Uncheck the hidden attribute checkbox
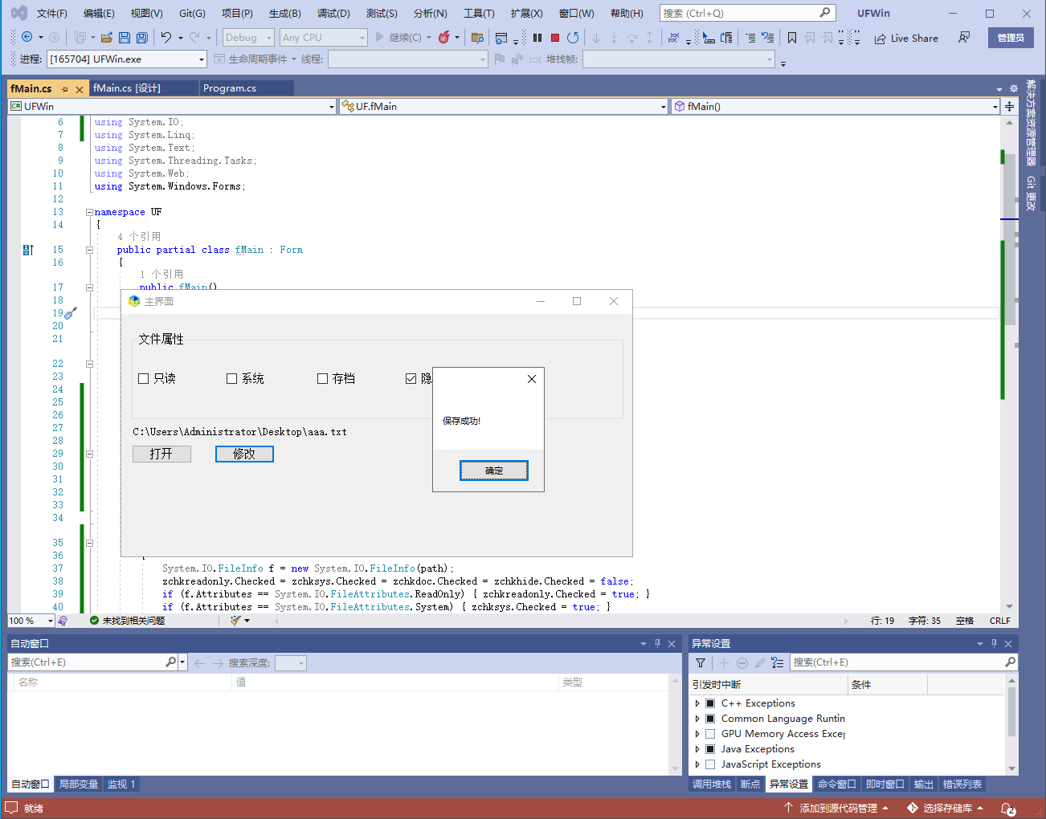Viewport: 1046px width, 819px height. tap(411, 378)
